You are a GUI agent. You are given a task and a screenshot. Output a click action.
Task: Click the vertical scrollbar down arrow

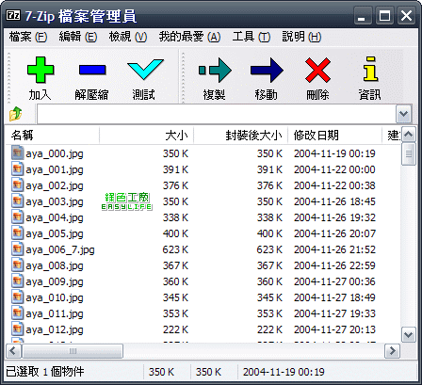(x=409, y=335)
